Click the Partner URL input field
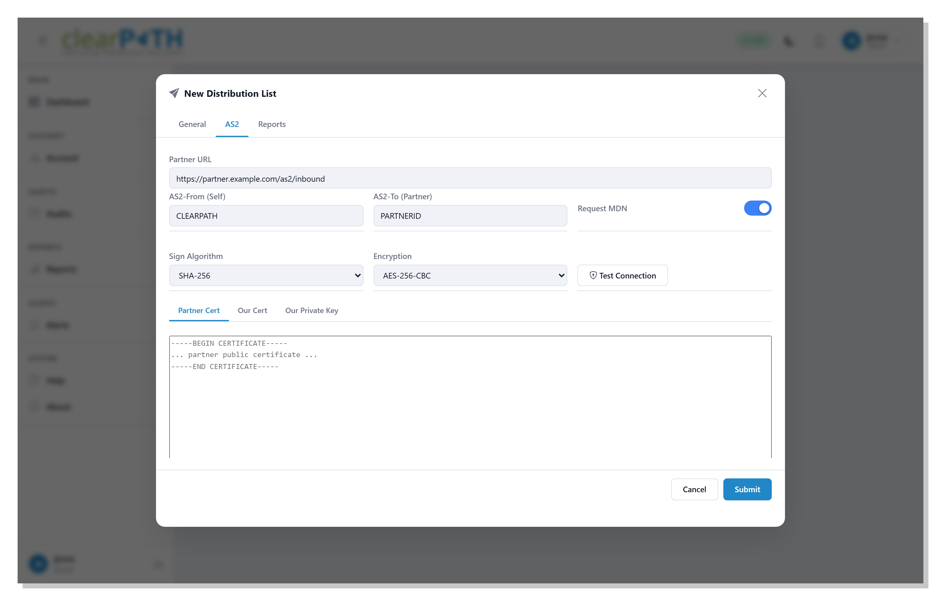Image resolution: width=946 pixels, height=606 pixels. pyautogui.click(x=470, y=178)
